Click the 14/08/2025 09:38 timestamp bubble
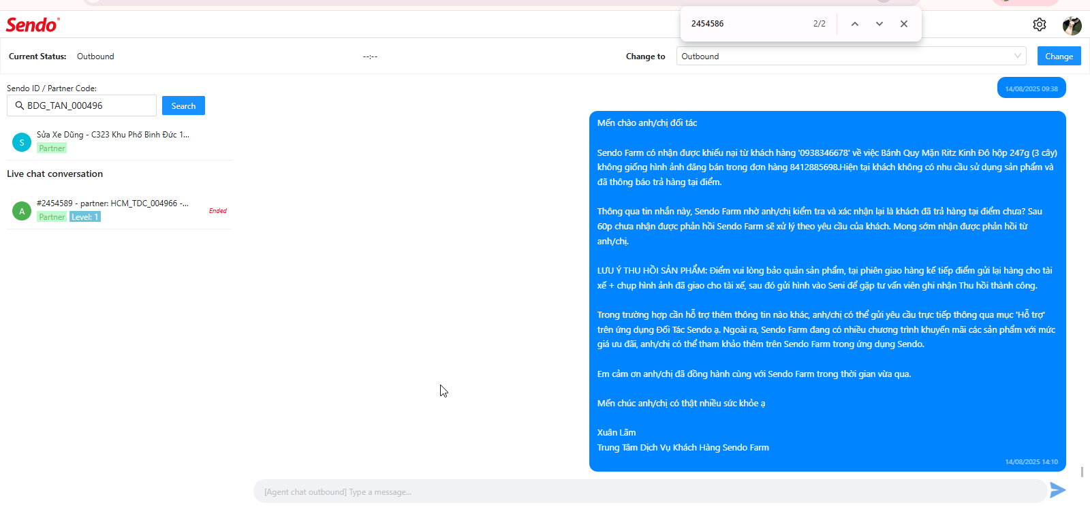 coord(1031,88)
